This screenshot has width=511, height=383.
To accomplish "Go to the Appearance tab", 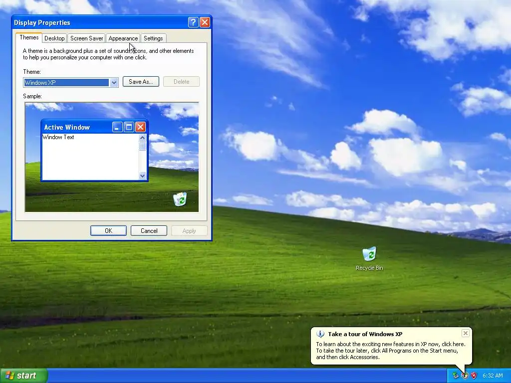I will point(123,38).
